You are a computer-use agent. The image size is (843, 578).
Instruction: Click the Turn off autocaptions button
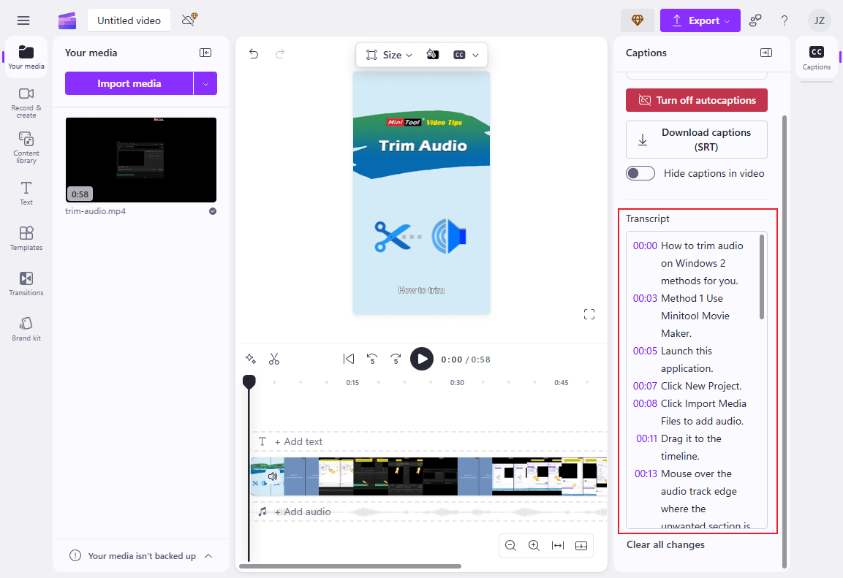pos(696,100)
